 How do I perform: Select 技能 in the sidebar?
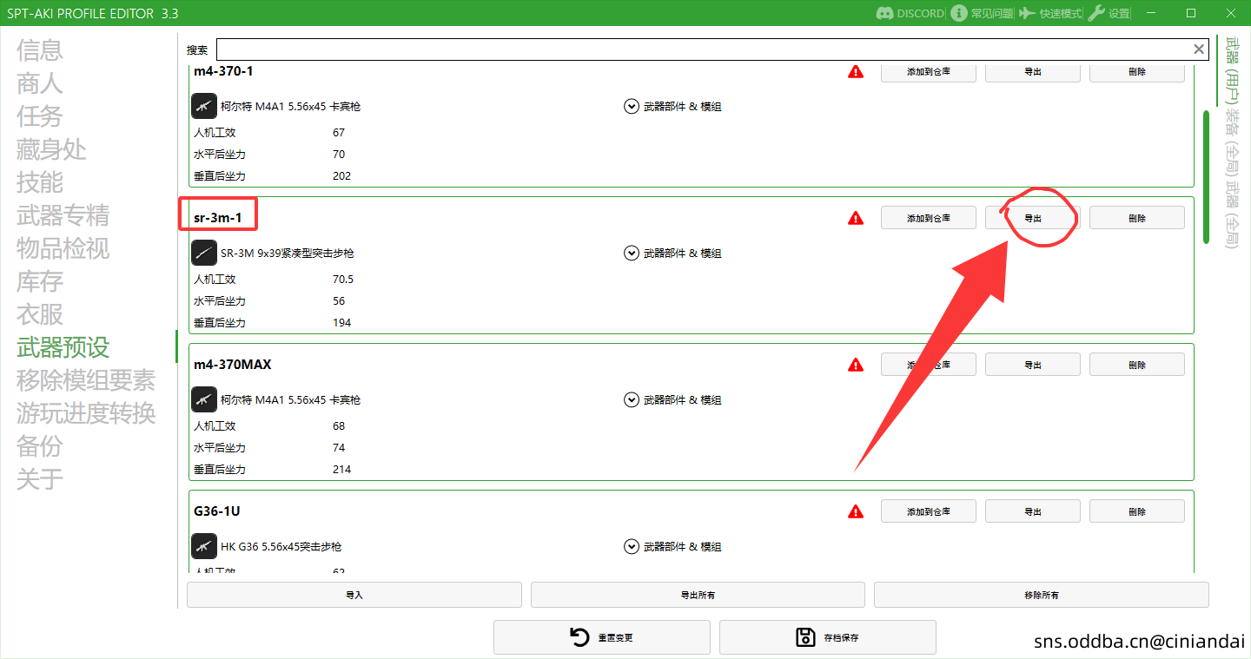40,182
